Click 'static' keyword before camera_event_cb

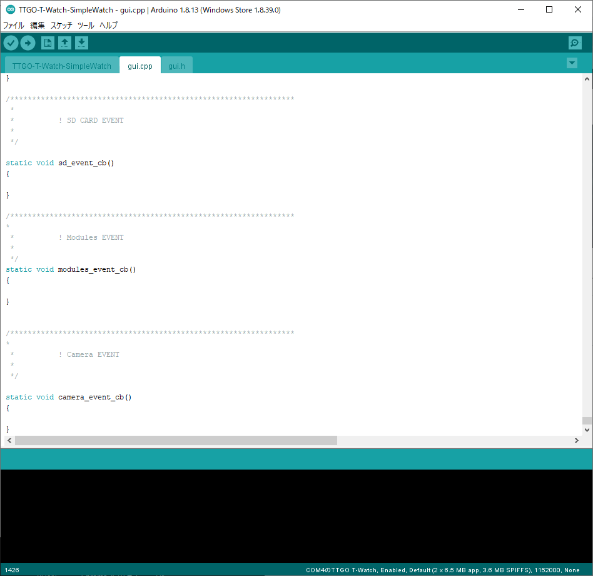coord(19,397)
